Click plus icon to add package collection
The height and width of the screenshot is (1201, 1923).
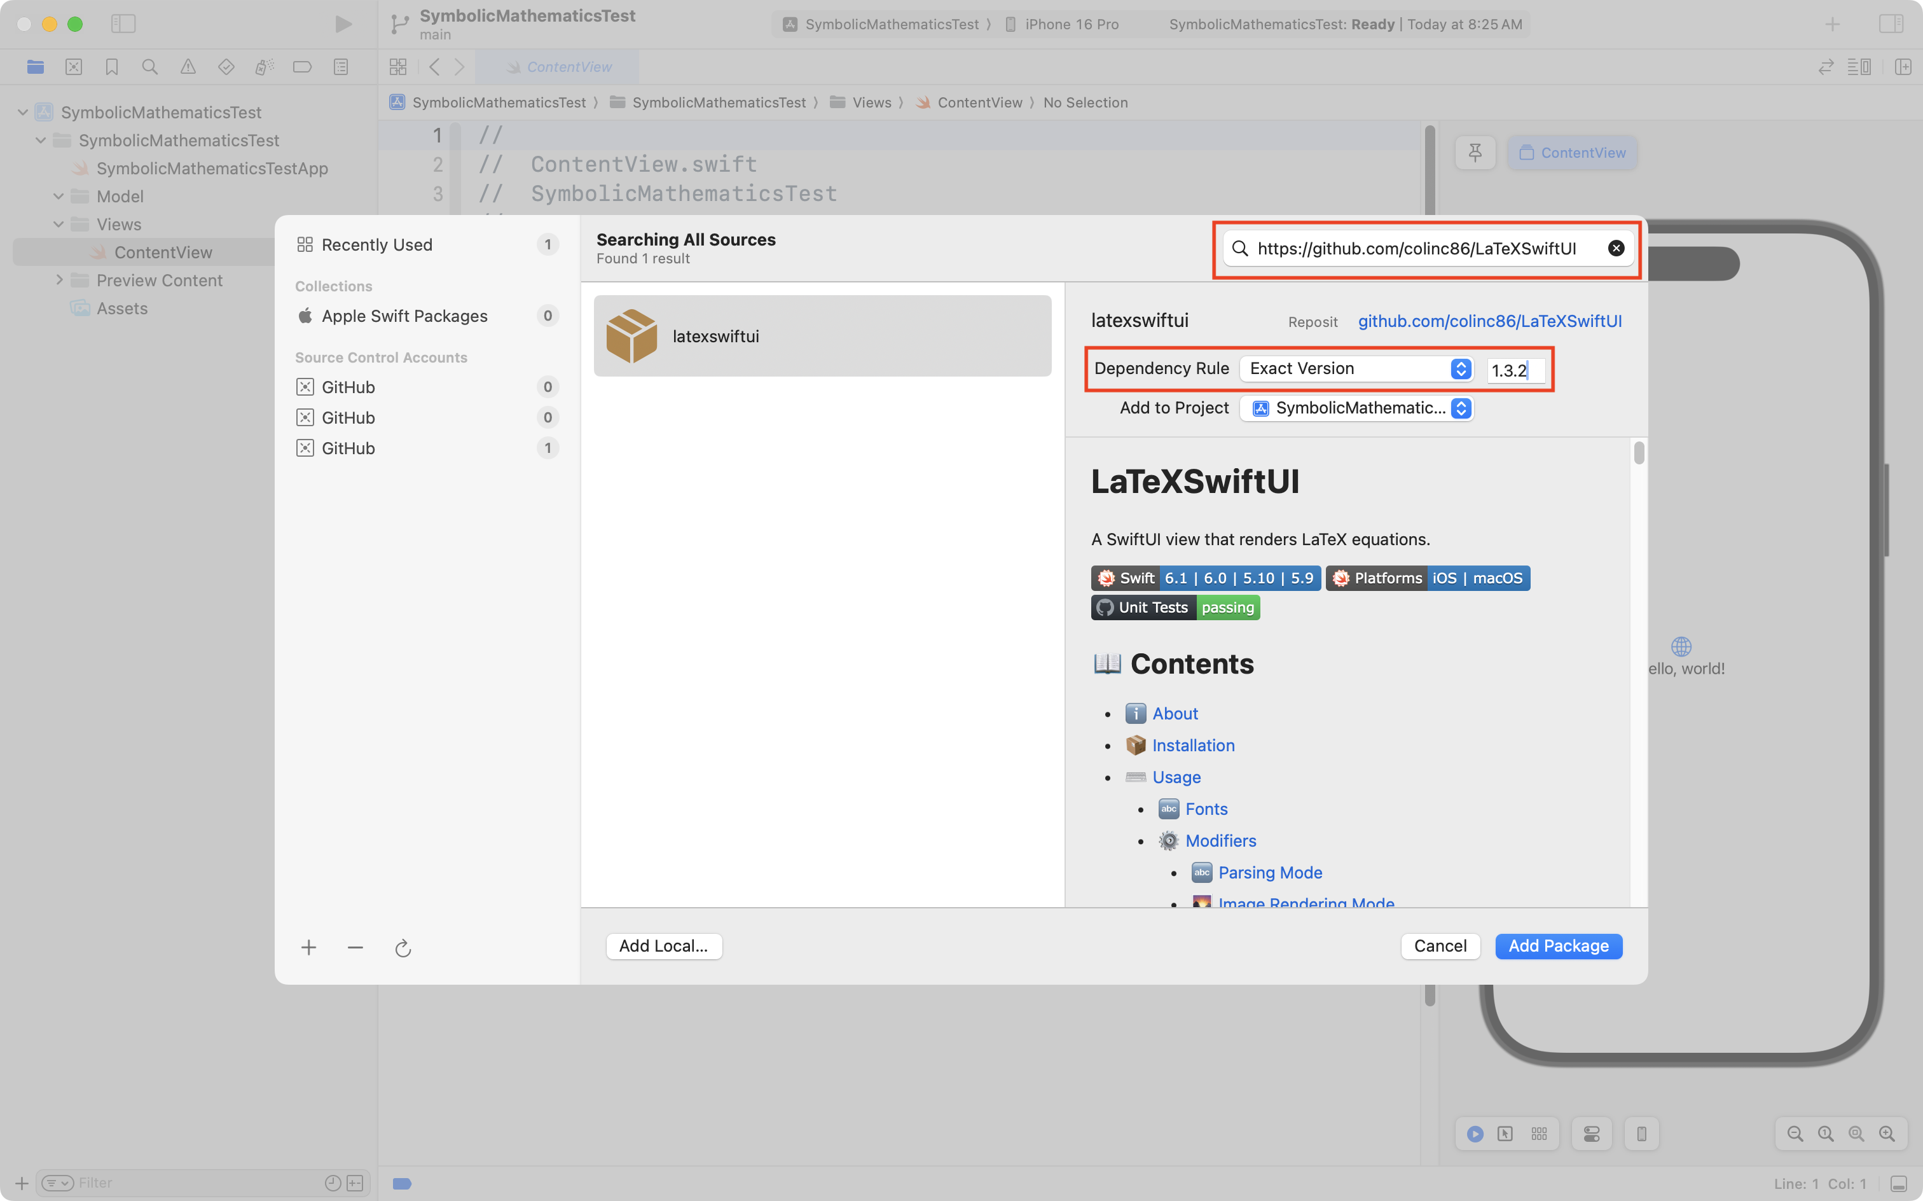(309, 948)
